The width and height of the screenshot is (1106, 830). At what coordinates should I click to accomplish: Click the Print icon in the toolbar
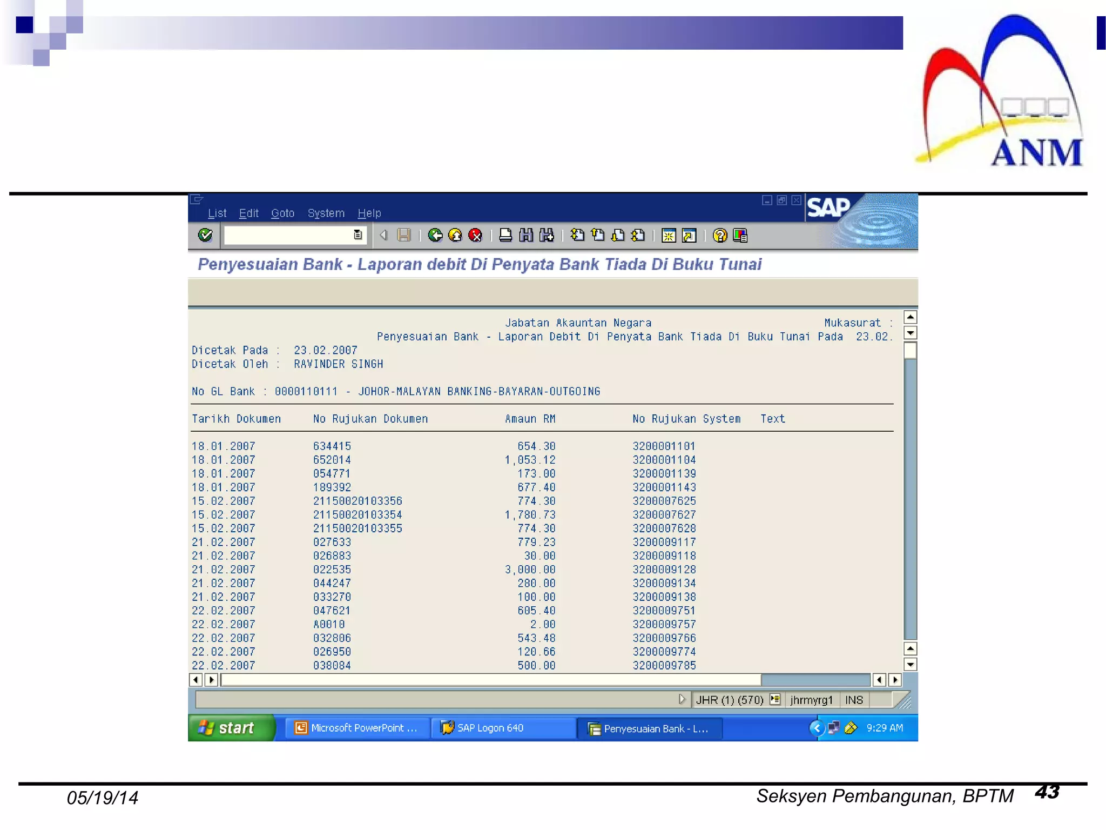coord(505,235)
